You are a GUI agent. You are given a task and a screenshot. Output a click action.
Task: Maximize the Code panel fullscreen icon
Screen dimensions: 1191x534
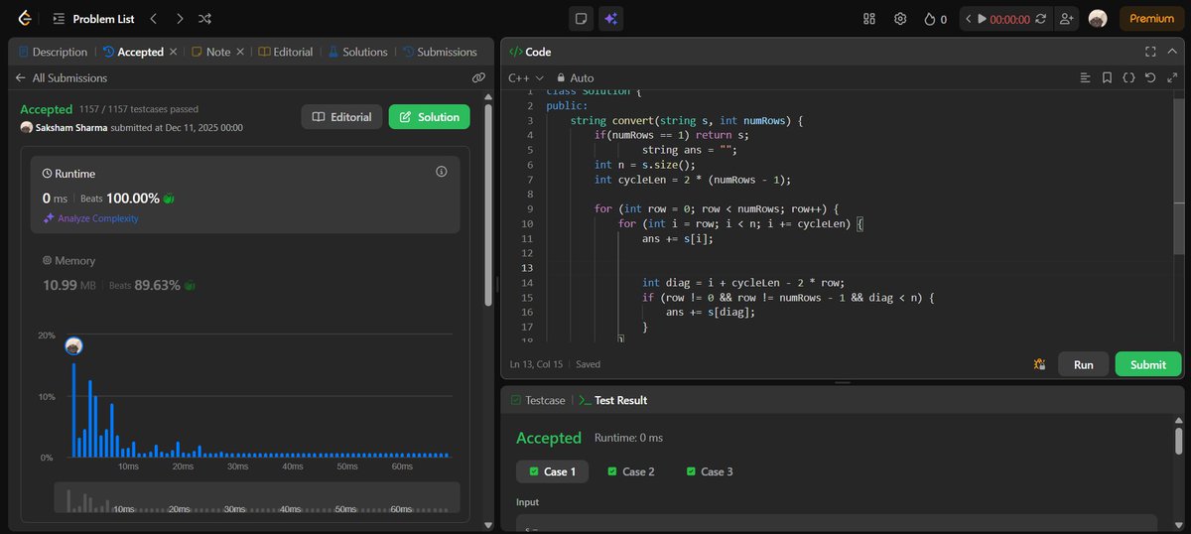coord(1150,52)
